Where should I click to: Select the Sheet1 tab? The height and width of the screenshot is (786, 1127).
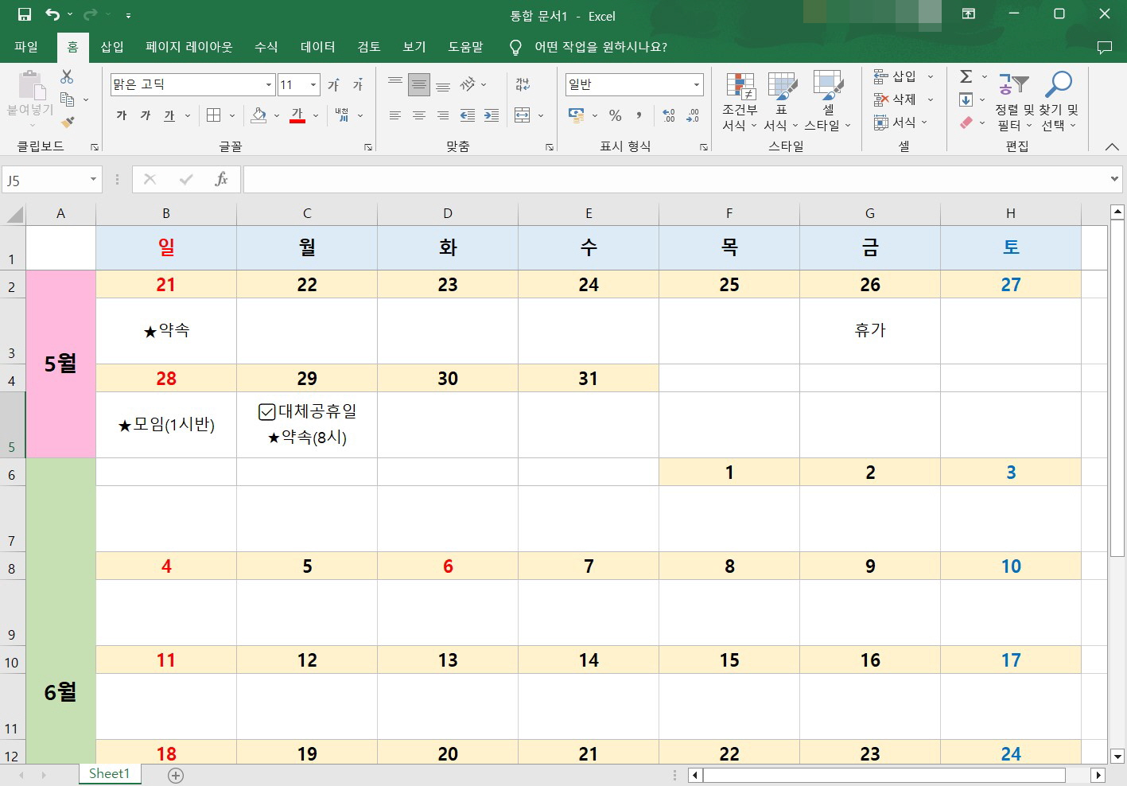click(109, 774)
